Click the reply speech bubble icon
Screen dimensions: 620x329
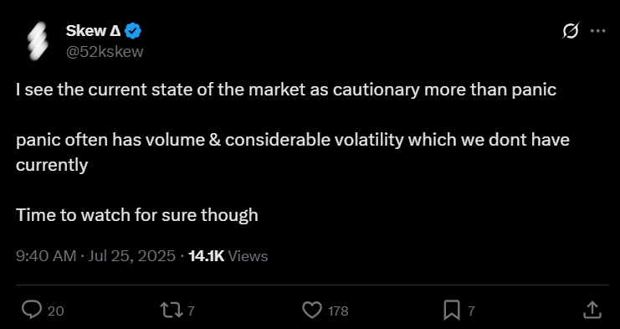(31, 310)
